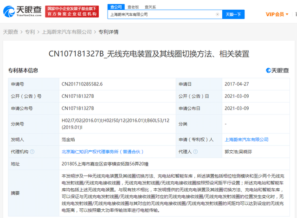Click the 天眼查 watermark logo beside patent info
297x218 pixels.
click(x=277, y=71)
